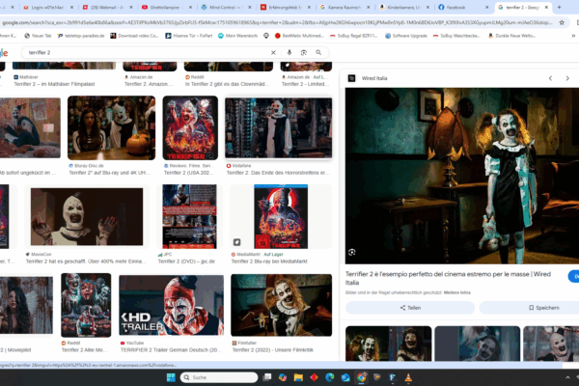Click the Teilen share button
Image resolution: width=579 pixels, height=386 pixels.
click(x=410, y=308)
